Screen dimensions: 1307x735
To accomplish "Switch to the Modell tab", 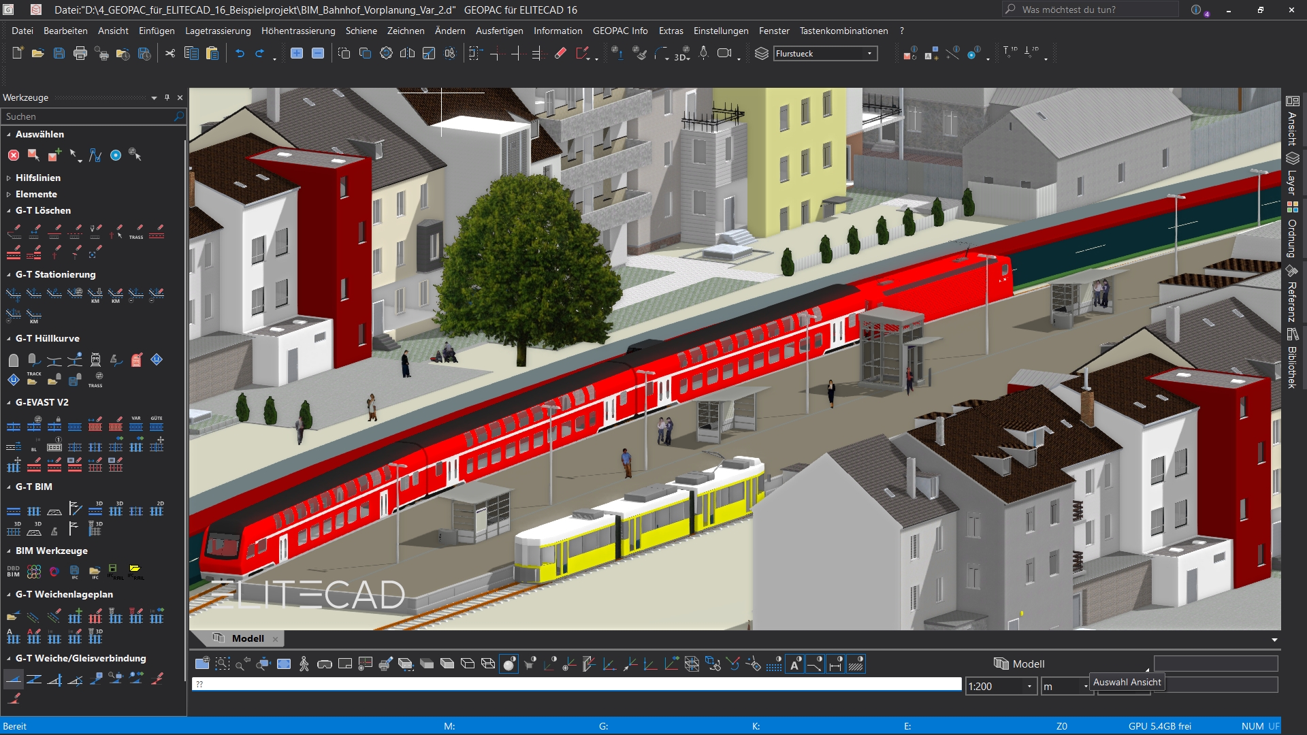I will click(x=247, y=638).
